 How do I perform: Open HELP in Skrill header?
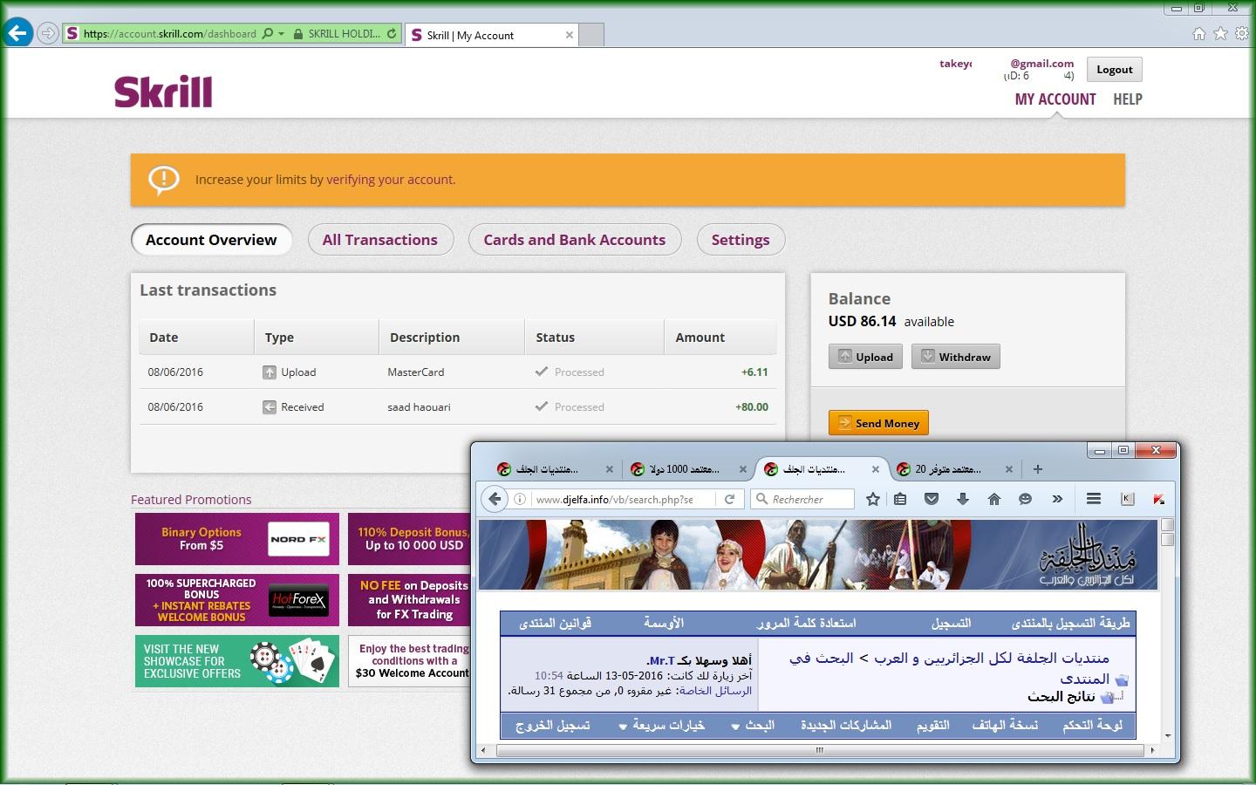[1128, 99]
